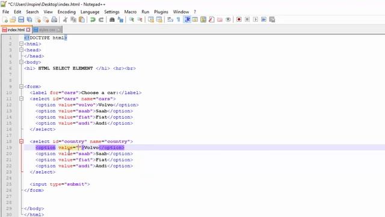Toggle file monitoring eye icon

coord(228,20)
